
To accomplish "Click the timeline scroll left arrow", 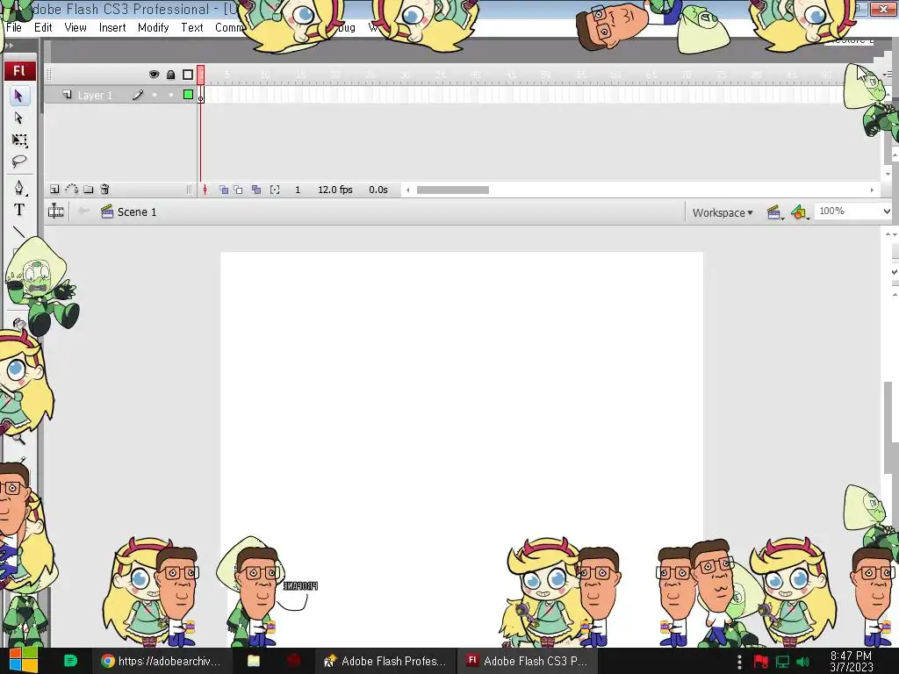I will [407, 190].
